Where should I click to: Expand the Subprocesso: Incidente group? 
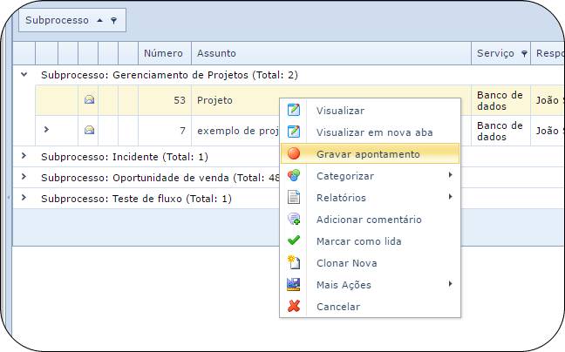pos(24,156)
